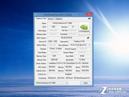Click the GPU Clock row Memory 900 MHz field

pos(69,67)
